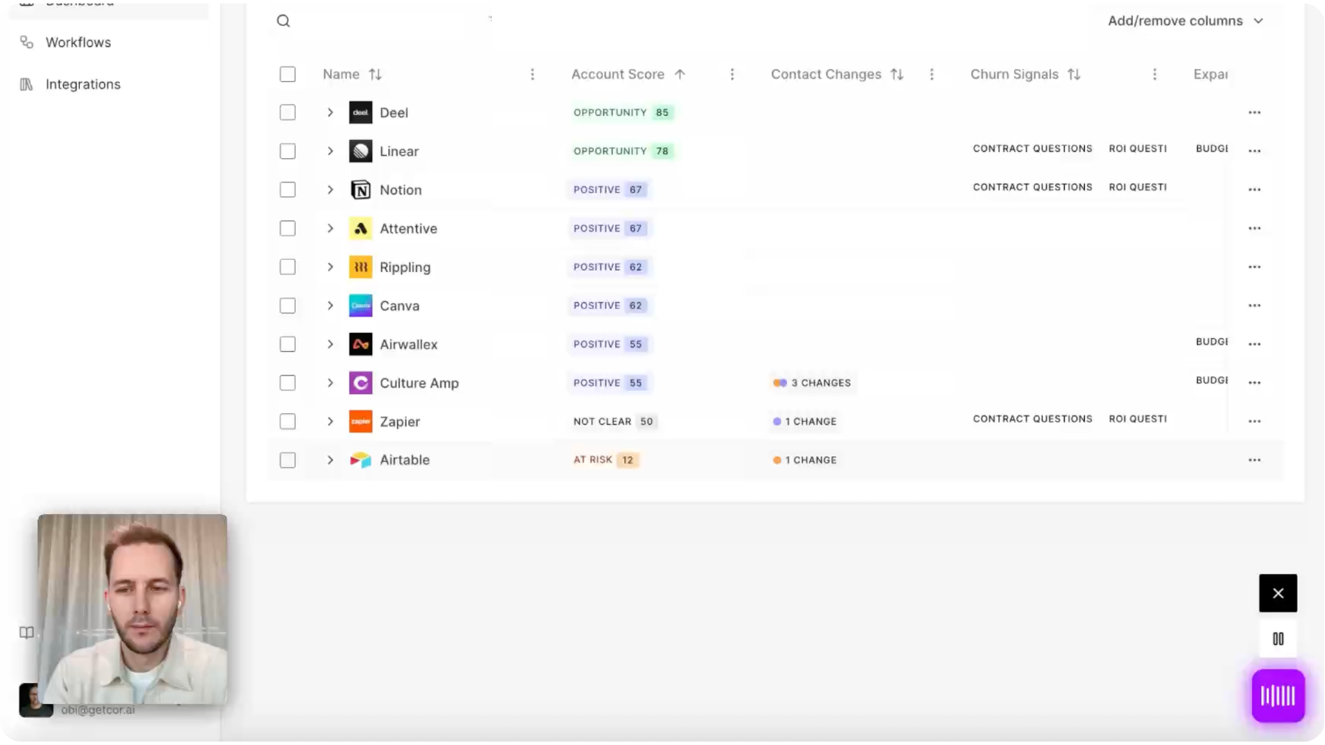This screenshot has height=745, width=1325.
Task: Expand the Canva row
Action: click(330, 306)
